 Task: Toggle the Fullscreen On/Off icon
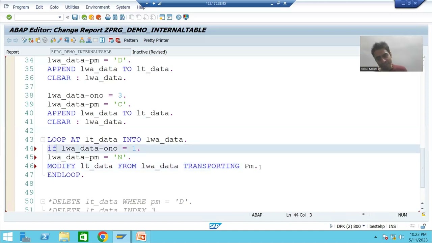point(96,40)
